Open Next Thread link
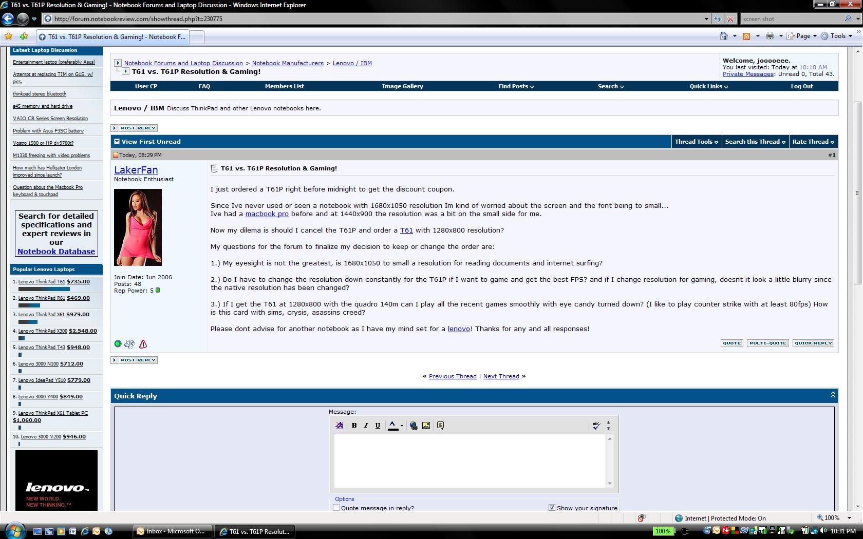 (x=501, y=376)
